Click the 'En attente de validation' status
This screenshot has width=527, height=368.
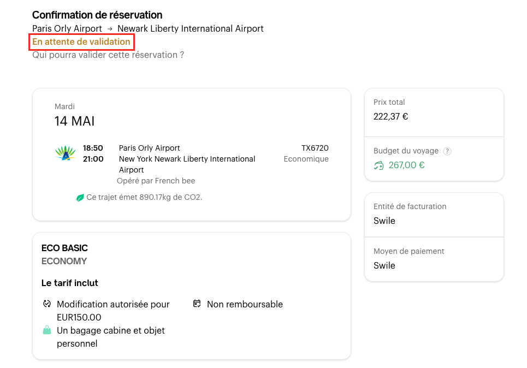click(x=81, y=42)
